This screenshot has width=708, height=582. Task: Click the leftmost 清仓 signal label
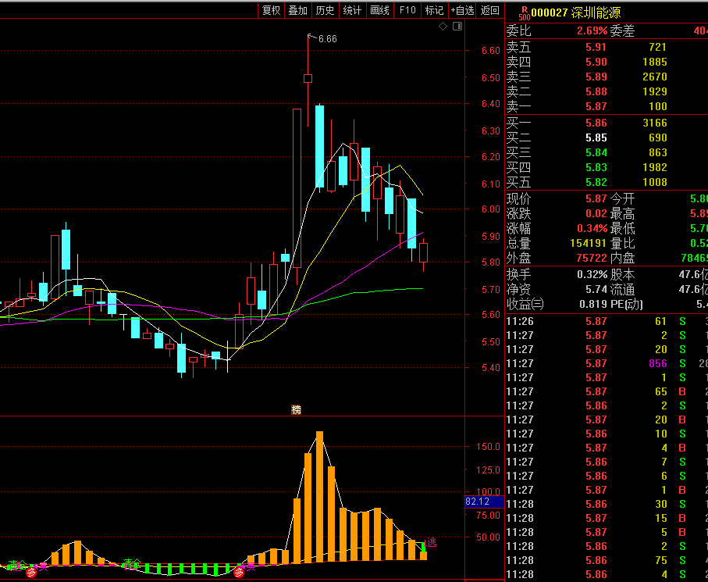(18, 565)
